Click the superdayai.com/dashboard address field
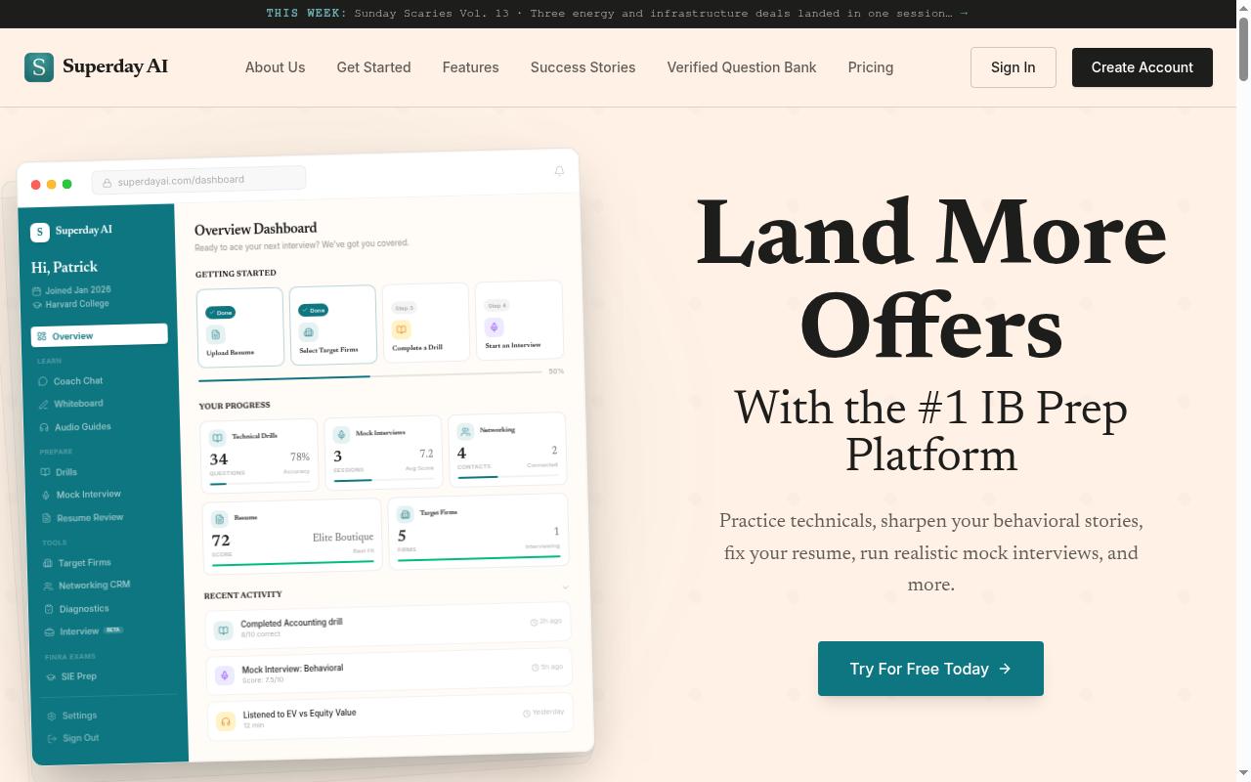This screenshot has height=782, width=1251. point(198,180)
